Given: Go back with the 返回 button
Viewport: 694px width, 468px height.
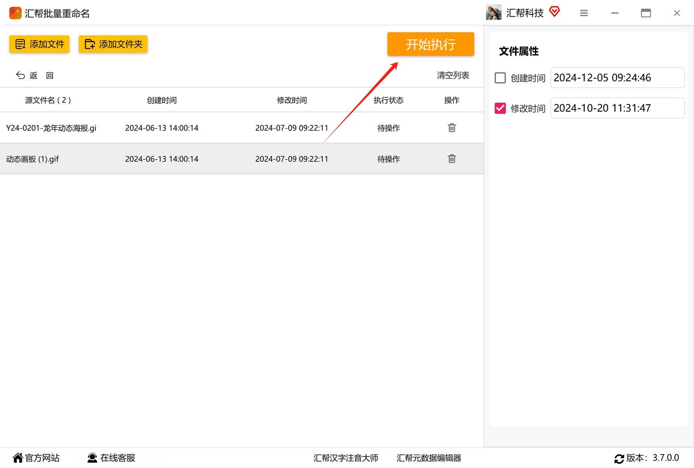Looking at the screenshot, I should click(35, 75).
